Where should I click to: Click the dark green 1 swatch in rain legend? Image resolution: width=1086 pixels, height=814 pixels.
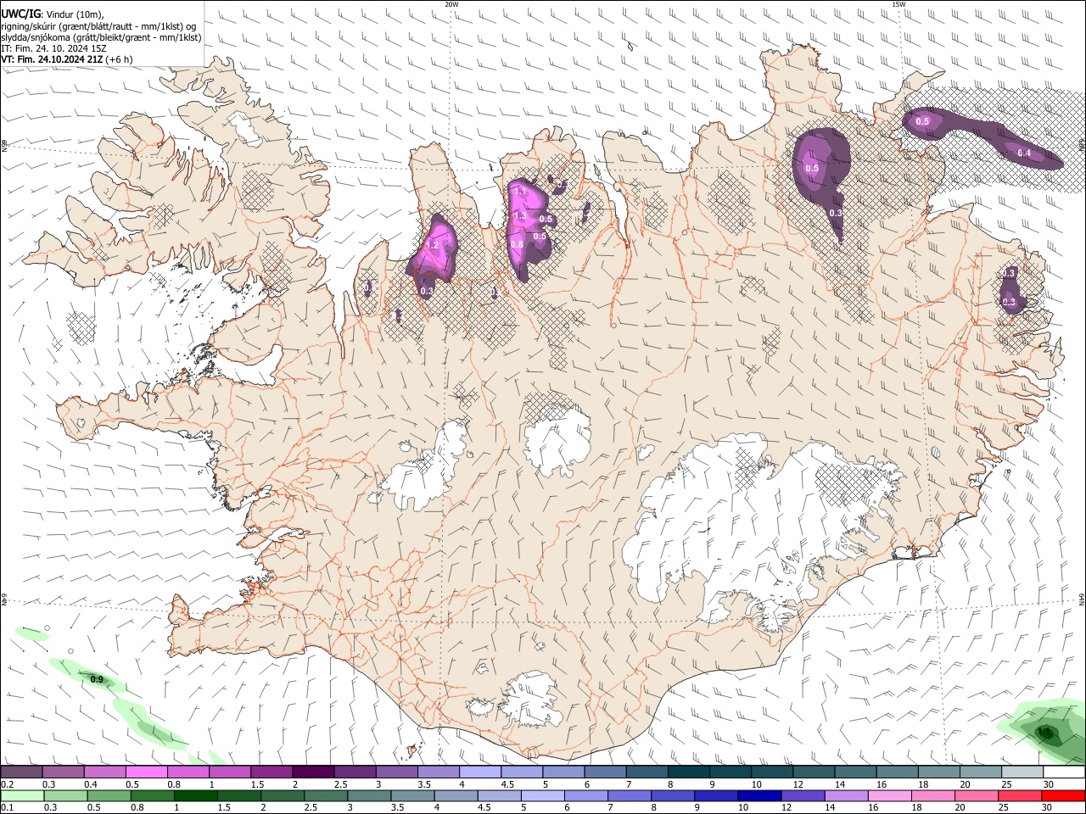tap(195, 795)
